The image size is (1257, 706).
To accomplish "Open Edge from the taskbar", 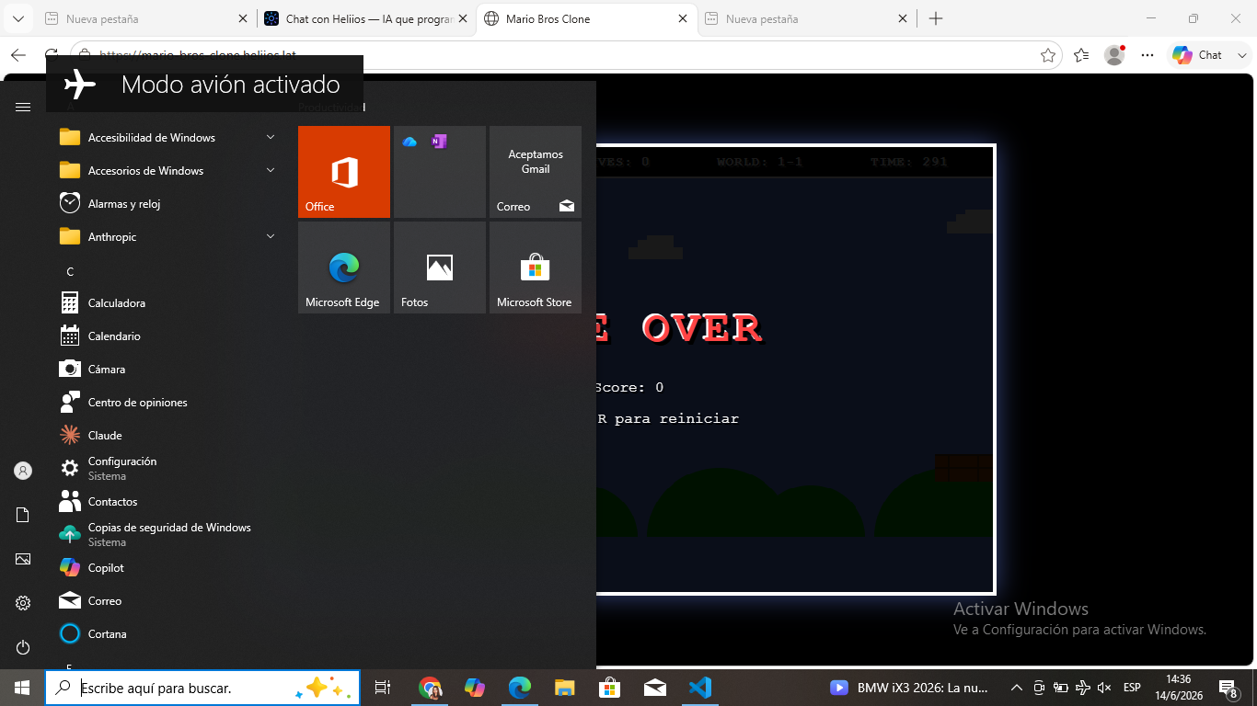I will (520, 688).
